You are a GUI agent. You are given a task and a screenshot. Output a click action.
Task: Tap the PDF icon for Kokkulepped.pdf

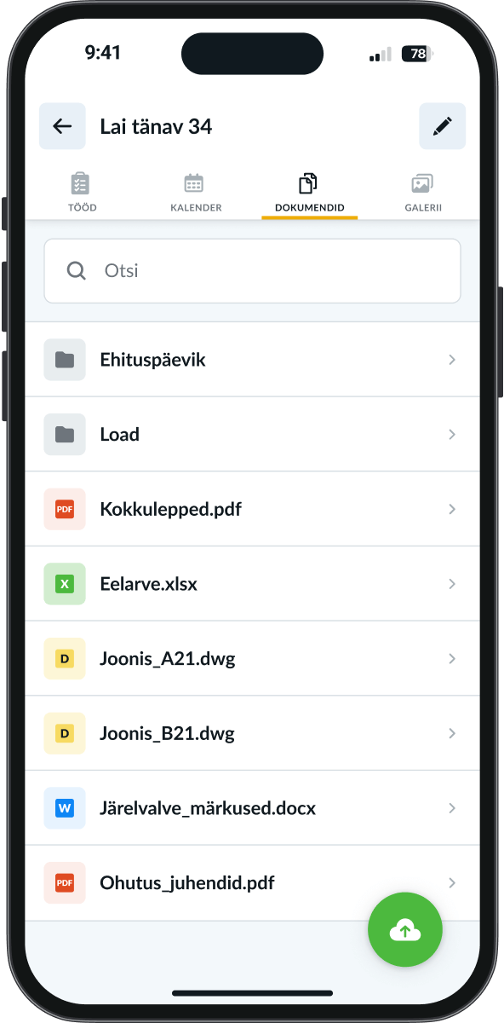[x=65, y=509]
